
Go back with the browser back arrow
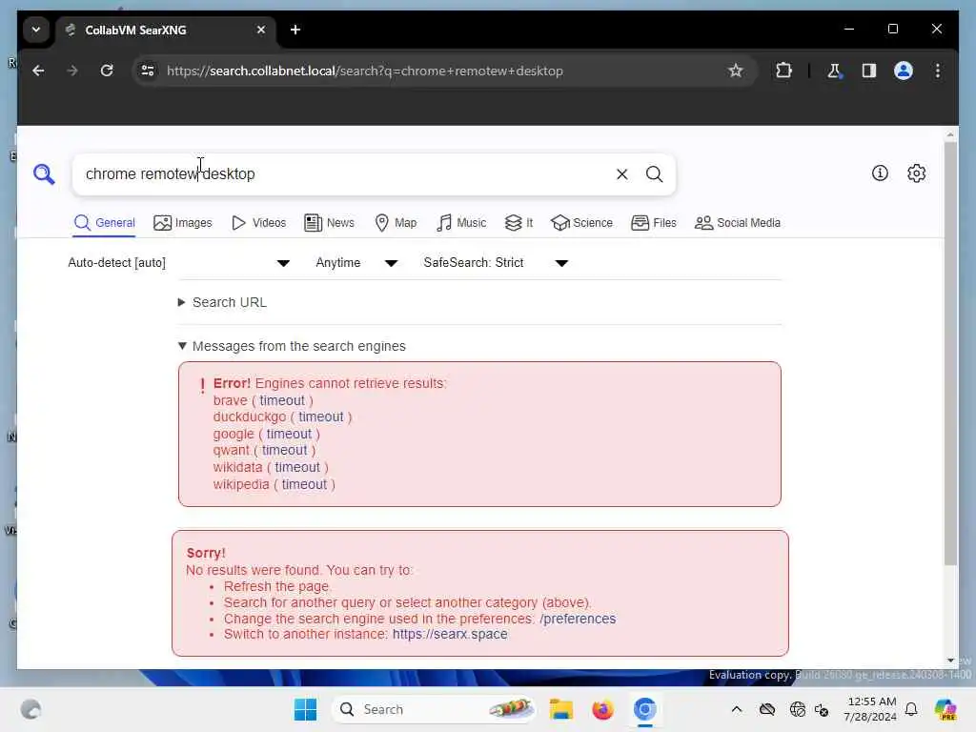38,71
